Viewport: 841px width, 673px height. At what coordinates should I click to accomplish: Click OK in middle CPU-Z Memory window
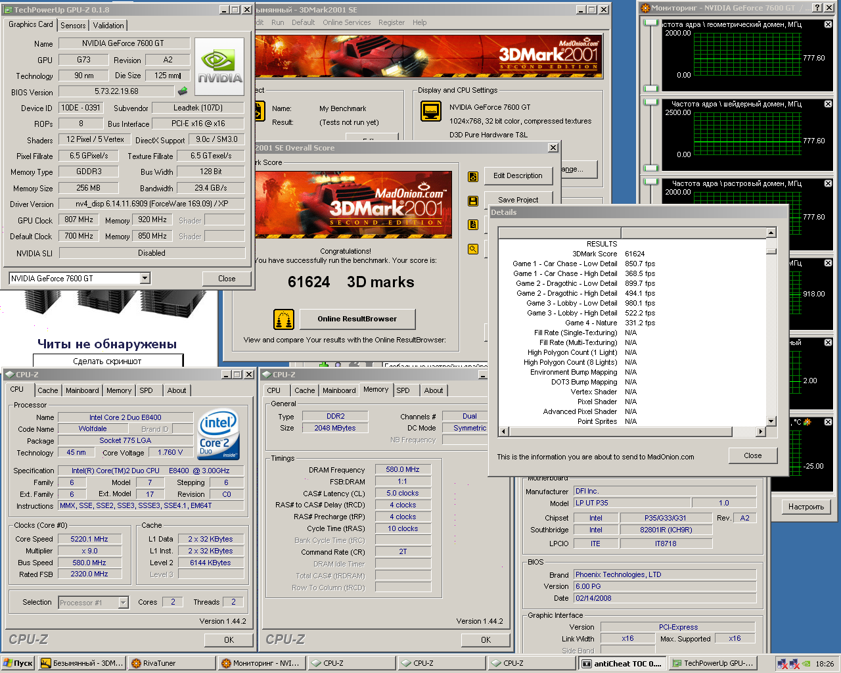pos(486,639)
